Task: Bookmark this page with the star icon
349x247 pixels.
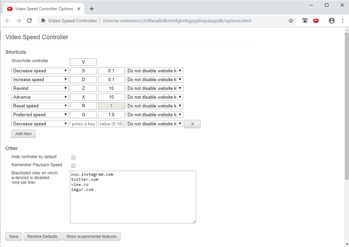Action: [291, 21]
